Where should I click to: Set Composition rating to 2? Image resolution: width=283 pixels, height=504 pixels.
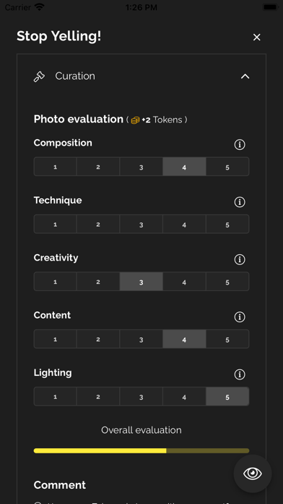[98, 167]
